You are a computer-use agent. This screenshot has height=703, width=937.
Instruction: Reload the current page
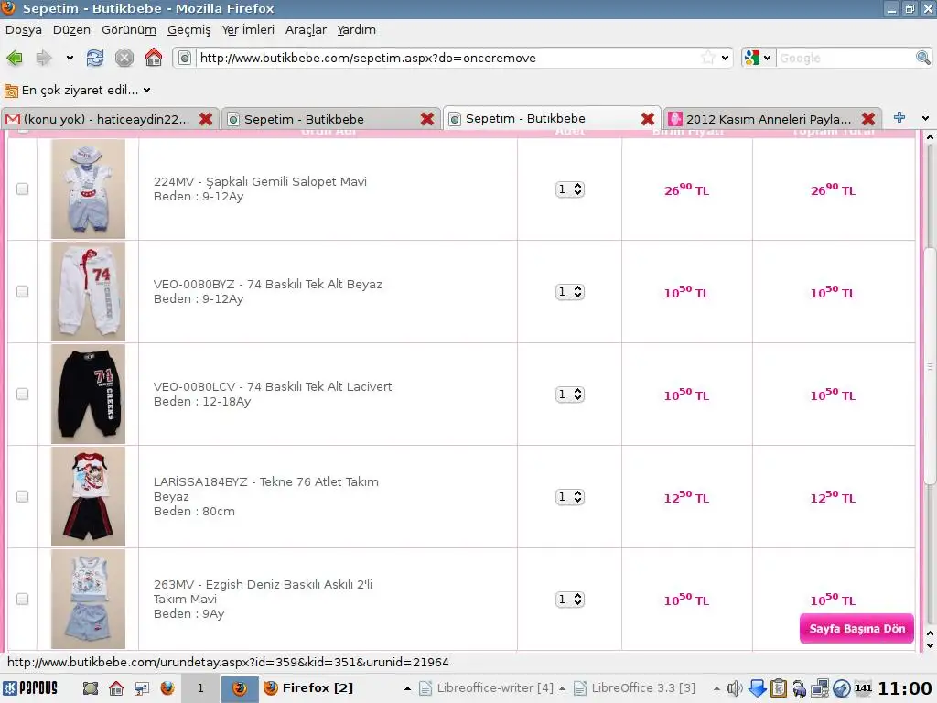[94, 58]
